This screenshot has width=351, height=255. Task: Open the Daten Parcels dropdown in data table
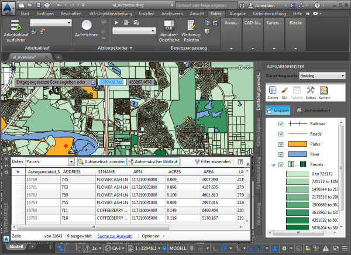click(51, 161)
